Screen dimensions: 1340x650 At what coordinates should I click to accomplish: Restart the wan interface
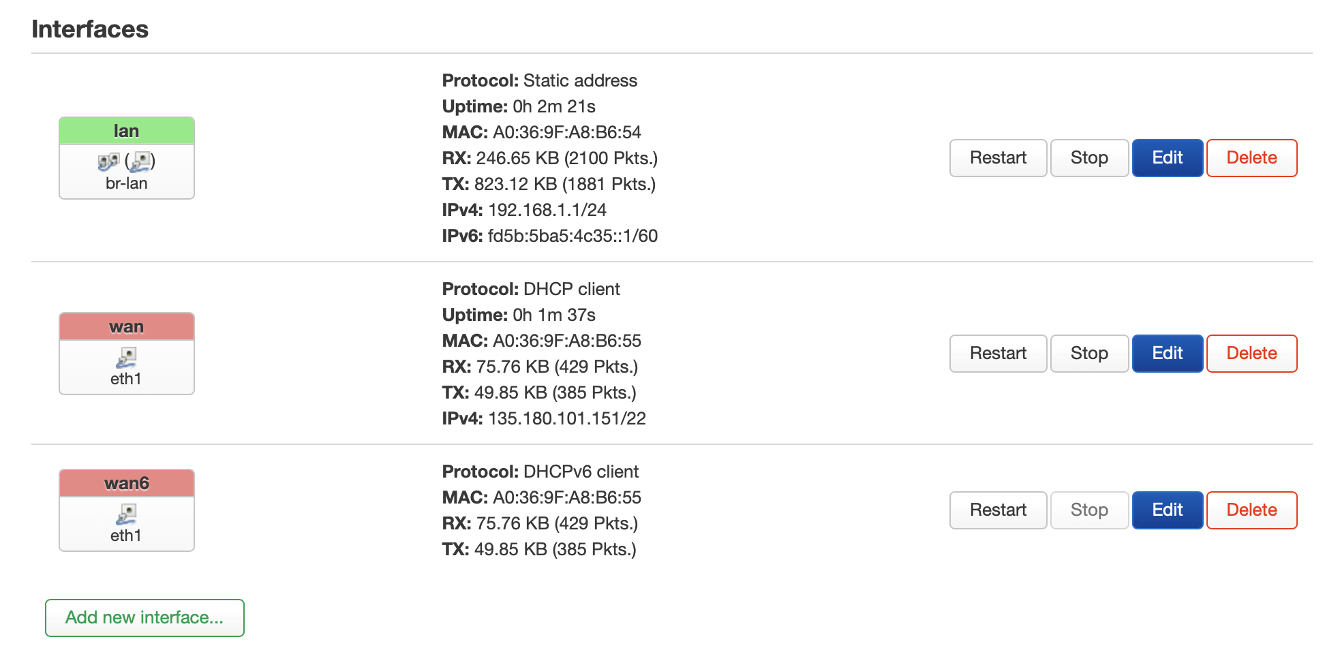click(998, 354)
